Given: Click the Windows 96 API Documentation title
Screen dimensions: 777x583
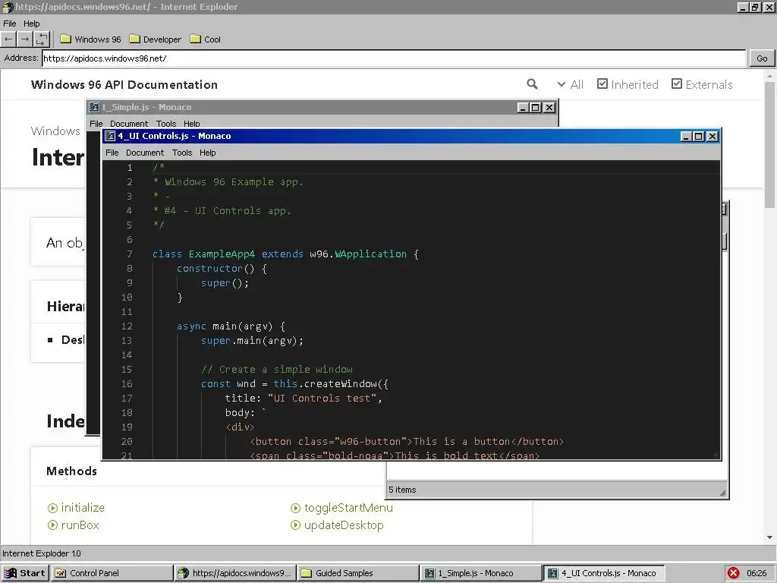Looking at the screenshot, I should pos(124,85).
